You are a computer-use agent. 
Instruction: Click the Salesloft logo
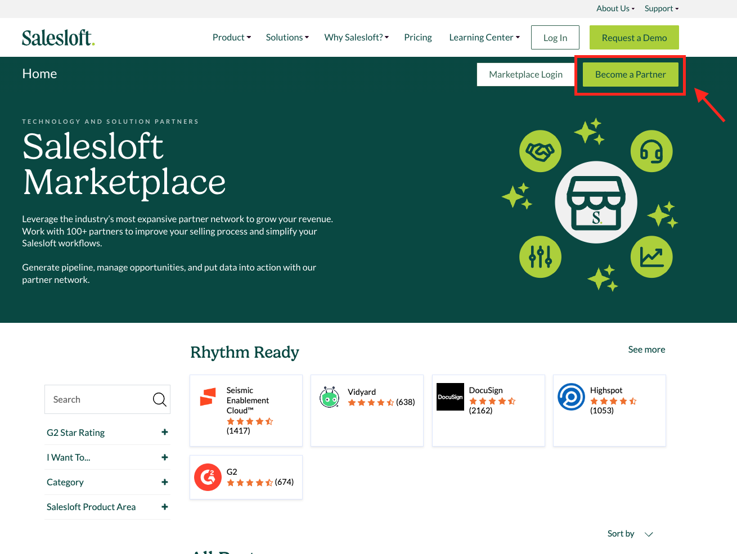point(58,38)
